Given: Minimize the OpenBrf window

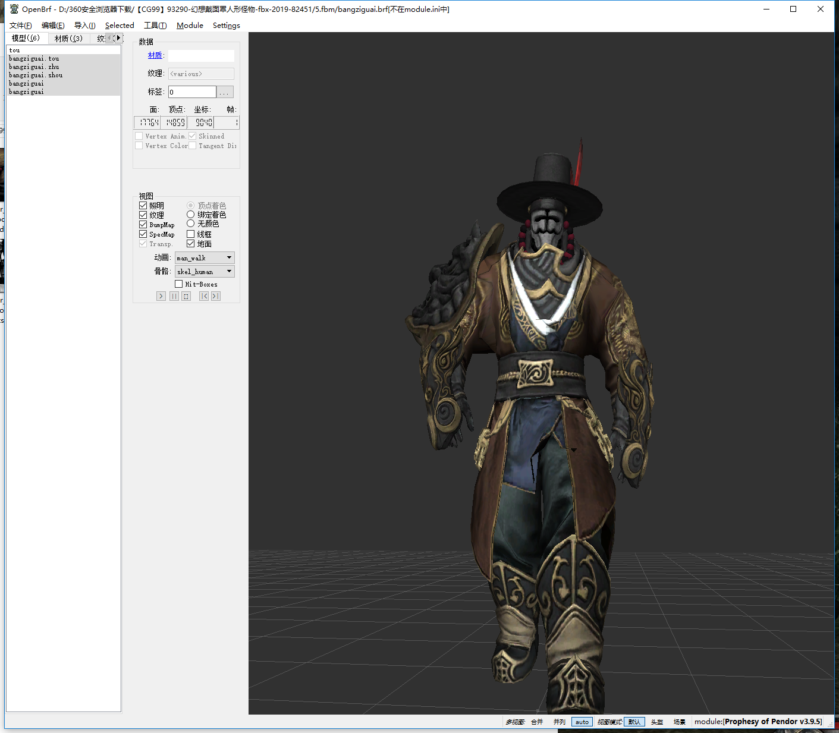Looking at the screenshot, I should (x=766, y=9).
